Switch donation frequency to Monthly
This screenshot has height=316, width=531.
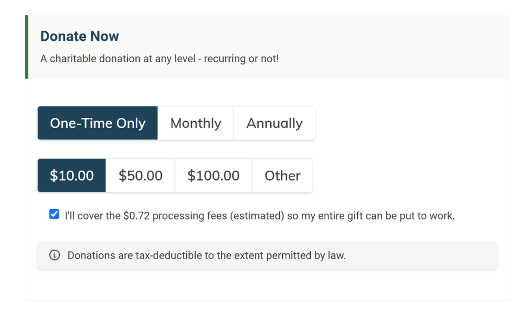click(x=196, y=123)
